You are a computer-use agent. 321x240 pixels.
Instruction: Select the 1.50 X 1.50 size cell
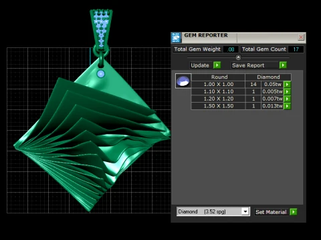pyautogui.click(x=219, y=106)
